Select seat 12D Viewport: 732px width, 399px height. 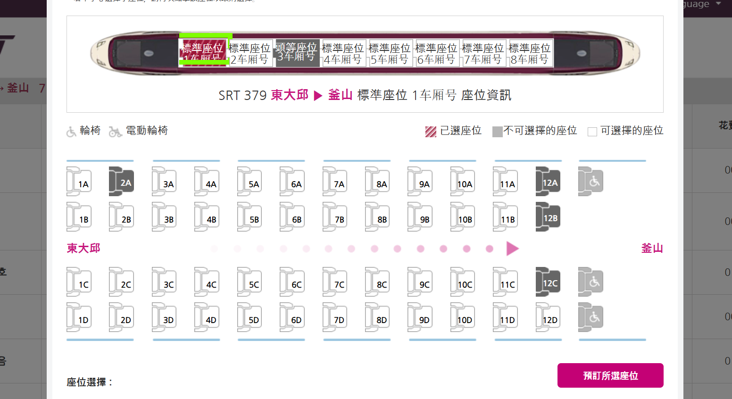pos(548,317)
